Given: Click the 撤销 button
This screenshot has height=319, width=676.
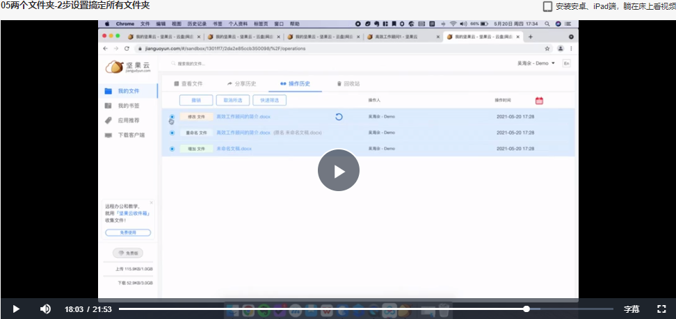Looking at the screenshot, I should (196, 101).
